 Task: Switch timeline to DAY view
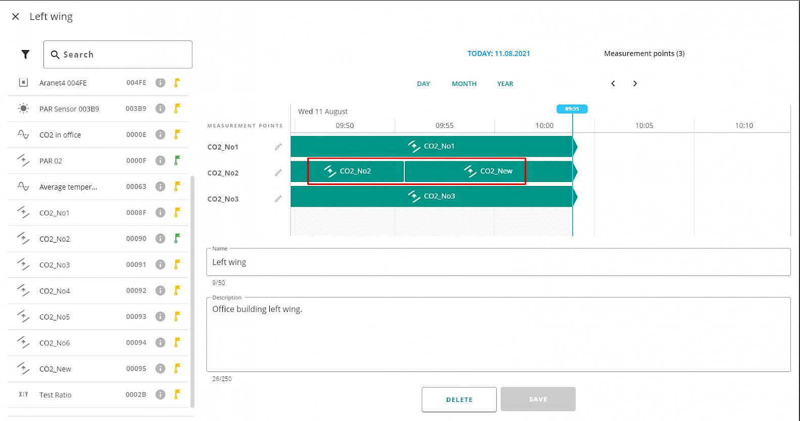tap(423, 84)
